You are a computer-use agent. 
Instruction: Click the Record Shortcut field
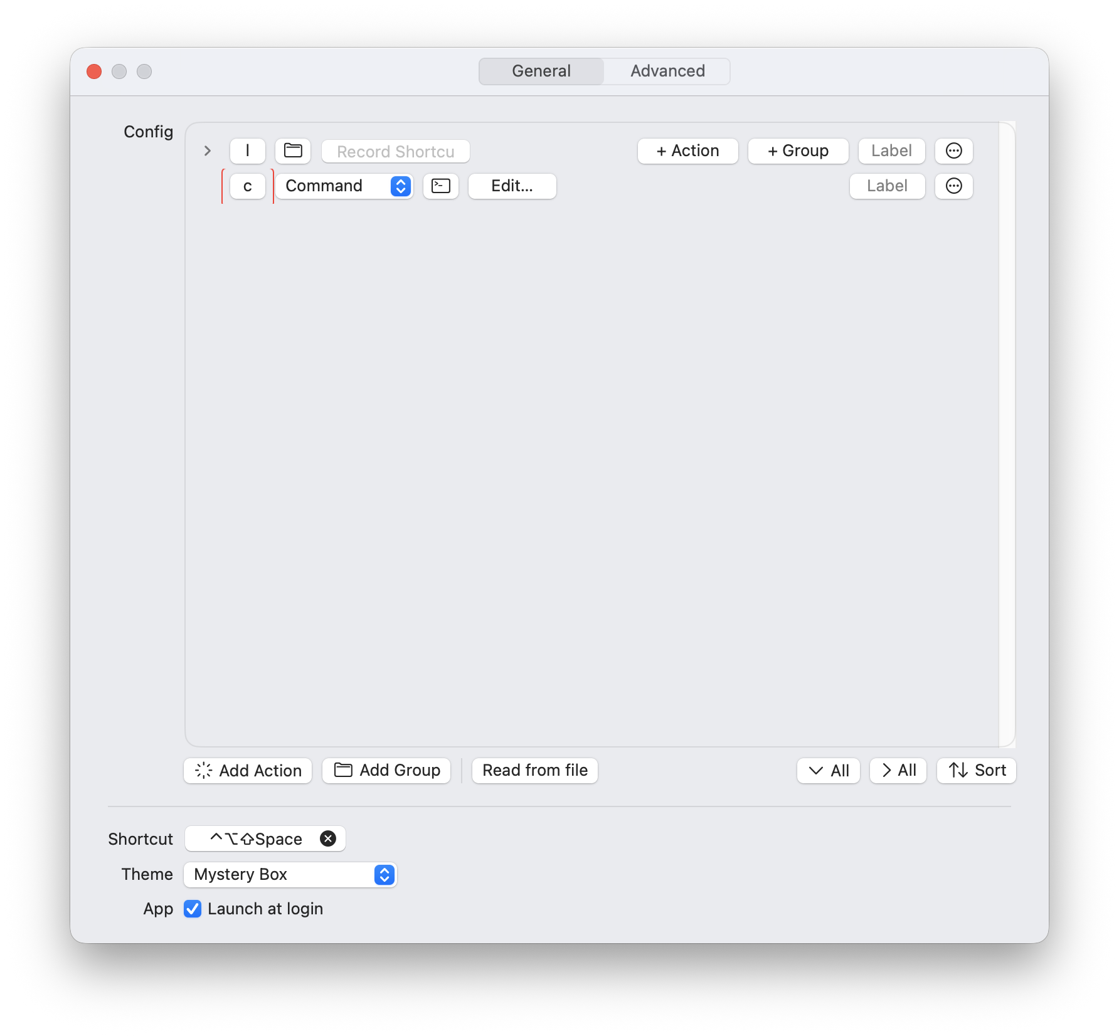[395, 151]
